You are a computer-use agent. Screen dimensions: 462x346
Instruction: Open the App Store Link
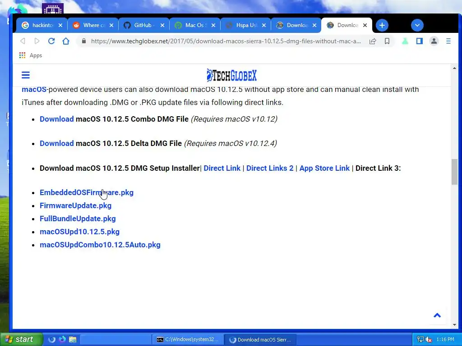click(324, 168)
